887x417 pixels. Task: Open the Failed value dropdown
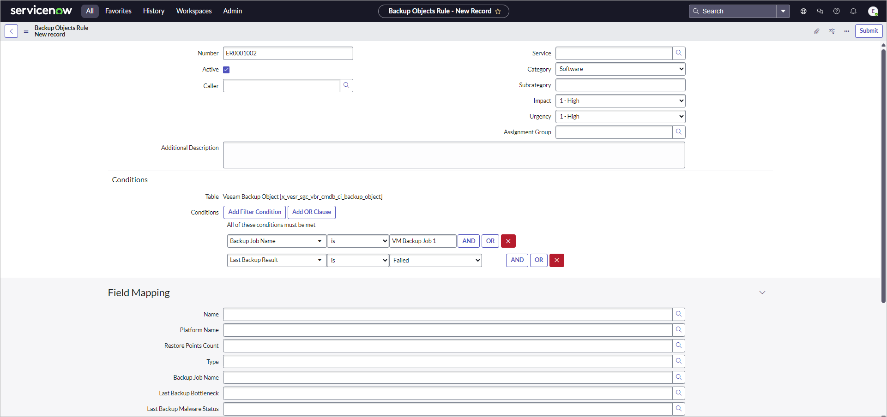pyautogui.click(x=436, y=260)
